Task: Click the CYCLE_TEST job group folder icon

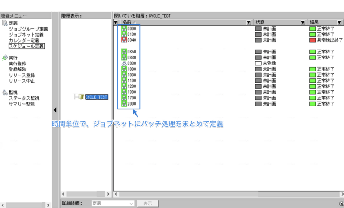Action: (x=81, y=97)
